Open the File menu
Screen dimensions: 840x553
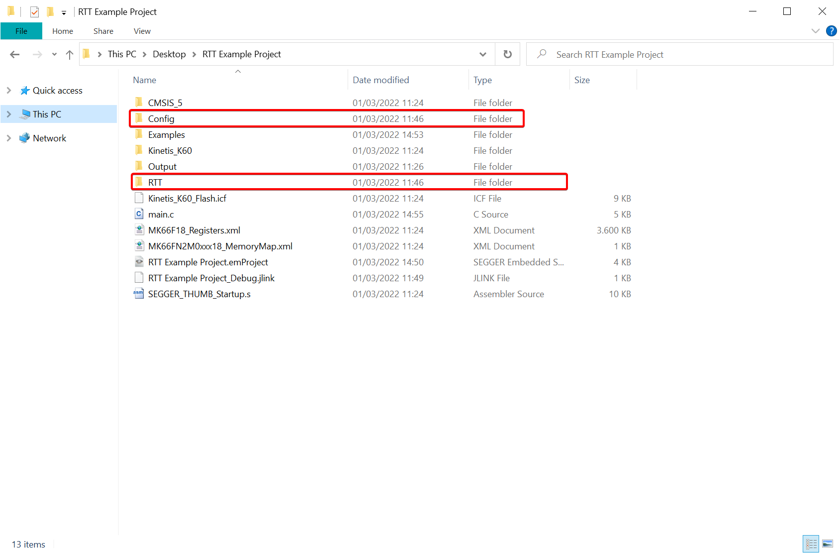coord(21,31)
